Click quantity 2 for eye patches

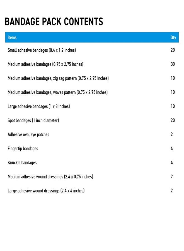pos(172,134)
